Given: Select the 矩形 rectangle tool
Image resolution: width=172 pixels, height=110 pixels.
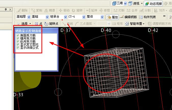Looking at the screenshot, I should [118, 24].
